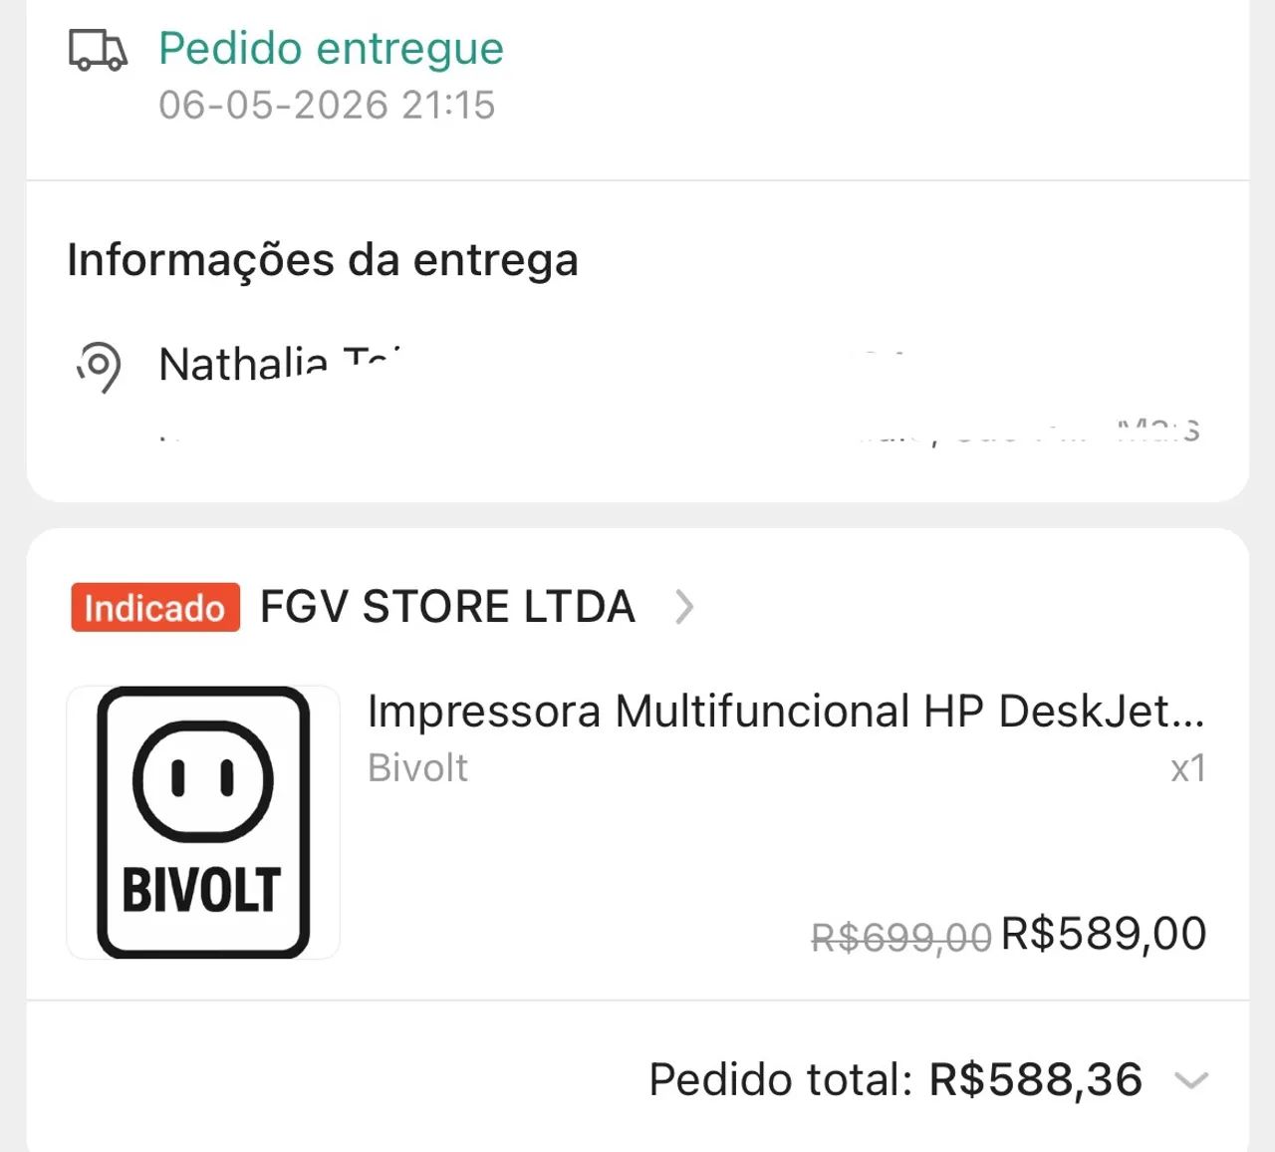Image resolution: width=1275 pixels, height=1152 pixels.
Task: Tap the delivery timestamp 06-05-2026 21:15
Action: [327, 105]
